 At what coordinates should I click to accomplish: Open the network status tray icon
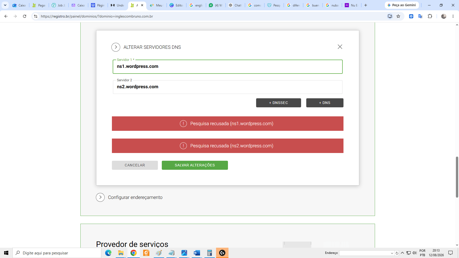[409, 253]
